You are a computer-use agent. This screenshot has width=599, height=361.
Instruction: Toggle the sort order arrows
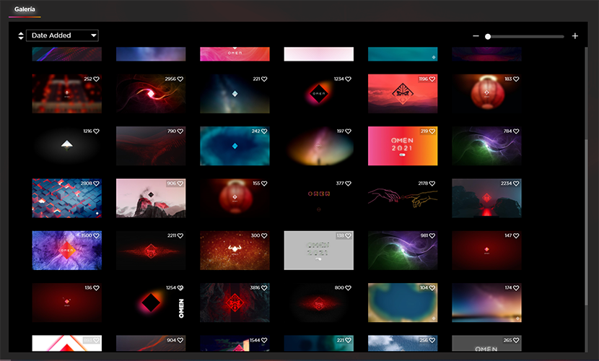click(20, 35)
